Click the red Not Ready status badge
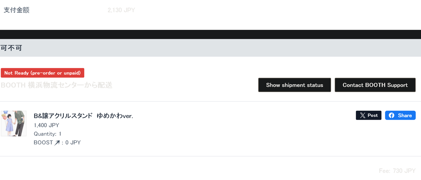The image size is (421, 180). tap(43, 73)
